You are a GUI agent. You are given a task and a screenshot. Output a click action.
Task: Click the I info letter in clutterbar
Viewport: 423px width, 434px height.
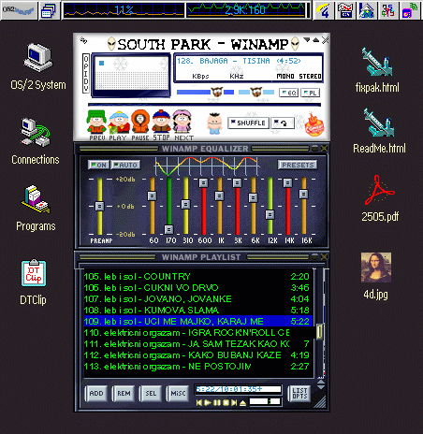tap(86, 74)
